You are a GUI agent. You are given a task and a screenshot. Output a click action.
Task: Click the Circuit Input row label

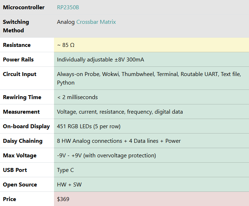20,74
